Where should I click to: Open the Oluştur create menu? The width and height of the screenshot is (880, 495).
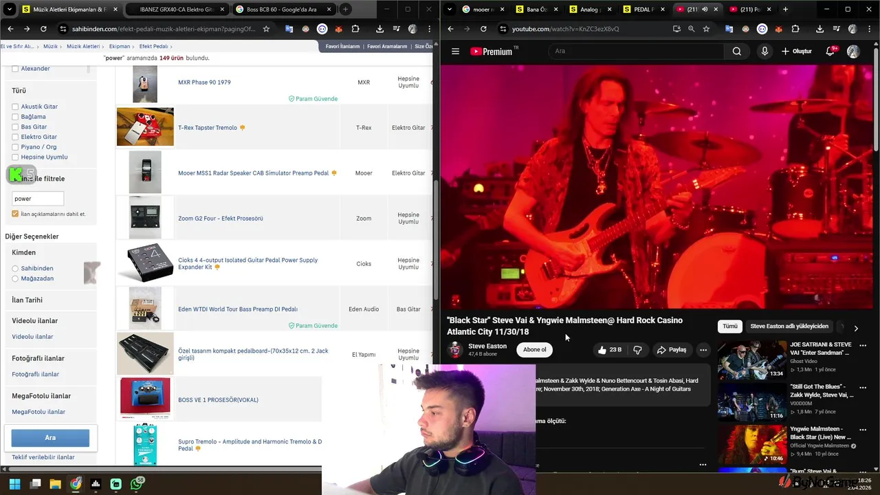click(x=796, y=52)
